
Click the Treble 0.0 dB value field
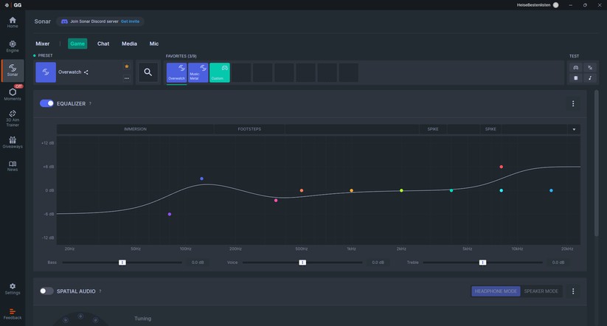point(558,263)
